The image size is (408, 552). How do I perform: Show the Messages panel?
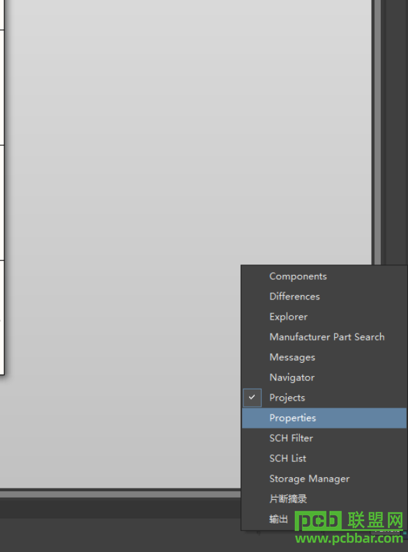[x=324, y=357]
